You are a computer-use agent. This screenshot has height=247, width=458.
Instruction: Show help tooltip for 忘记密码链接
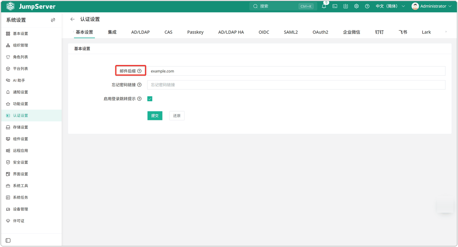(139, 85)
